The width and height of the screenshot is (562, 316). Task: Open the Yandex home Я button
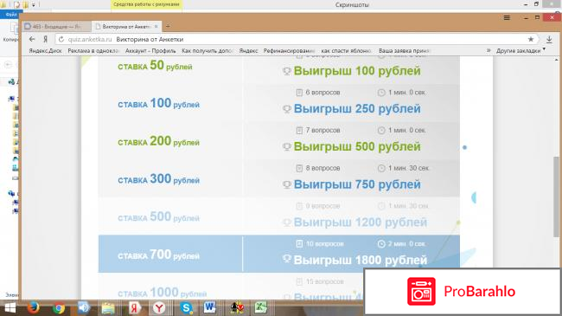point(46,40)
